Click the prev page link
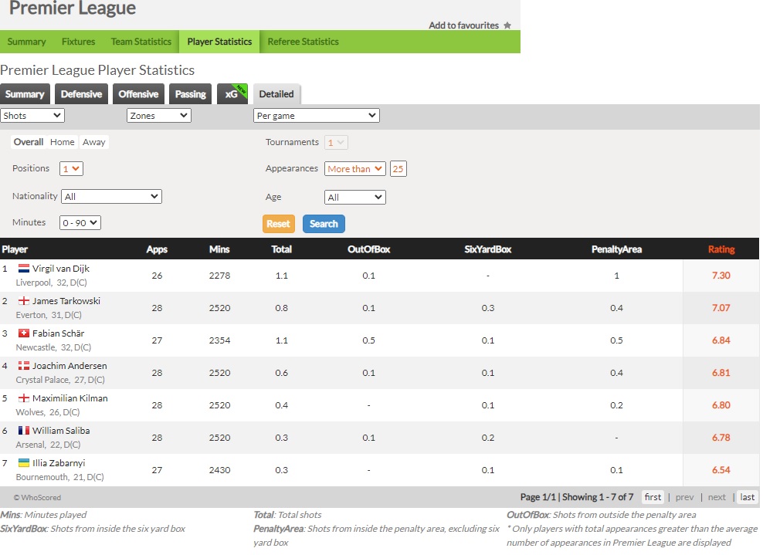The height and width of the screenshot is (555, 763). coord(685,497)
